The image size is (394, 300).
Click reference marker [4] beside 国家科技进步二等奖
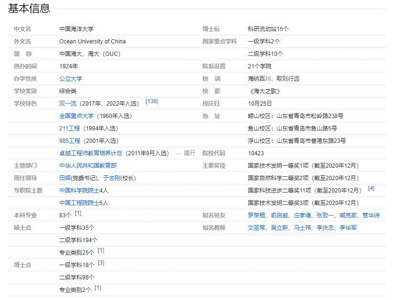point(371,188)
